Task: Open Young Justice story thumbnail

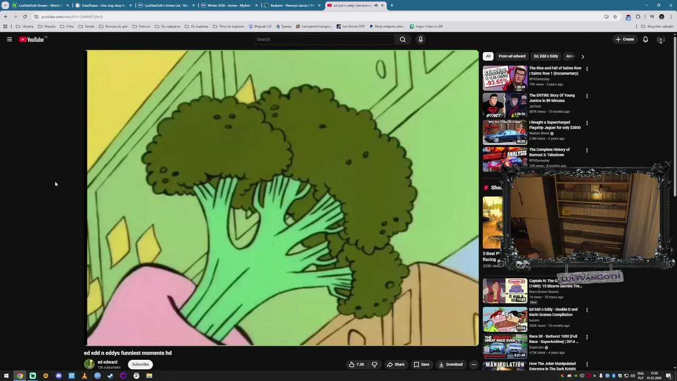Action: [505, 105]
